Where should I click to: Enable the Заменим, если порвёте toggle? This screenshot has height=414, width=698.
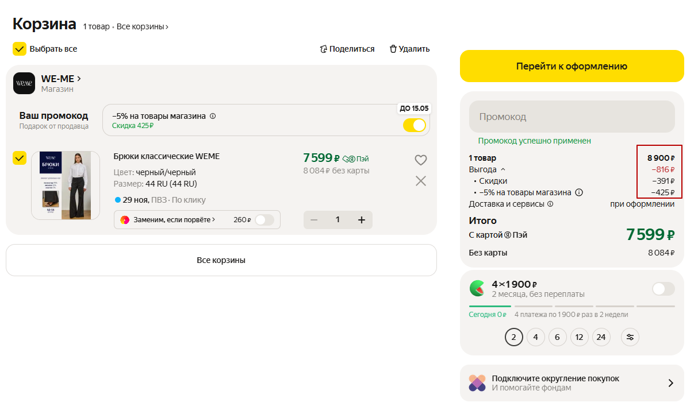click(264, 220)
